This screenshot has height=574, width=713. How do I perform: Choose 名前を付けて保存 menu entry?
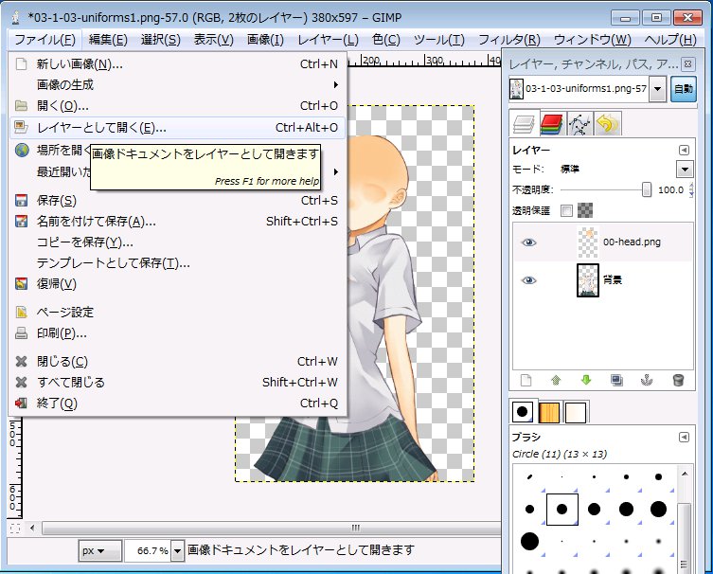tap(177, 221)
